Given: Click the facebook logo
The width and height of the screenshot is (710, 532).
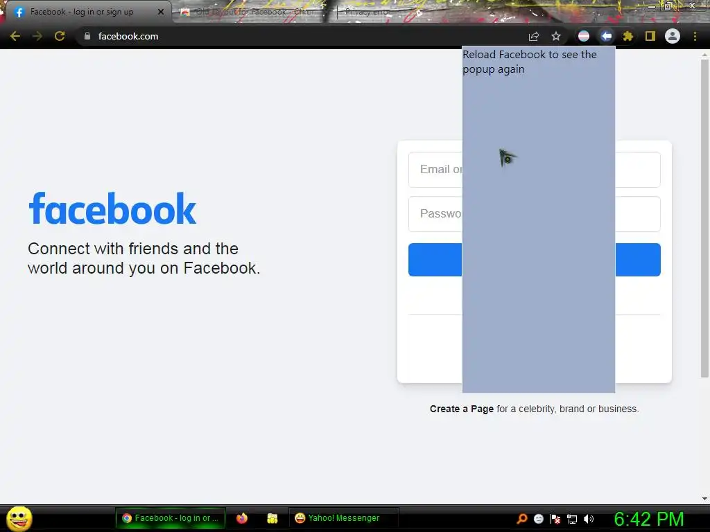Looking at the screenshot, I should (112, 209).
